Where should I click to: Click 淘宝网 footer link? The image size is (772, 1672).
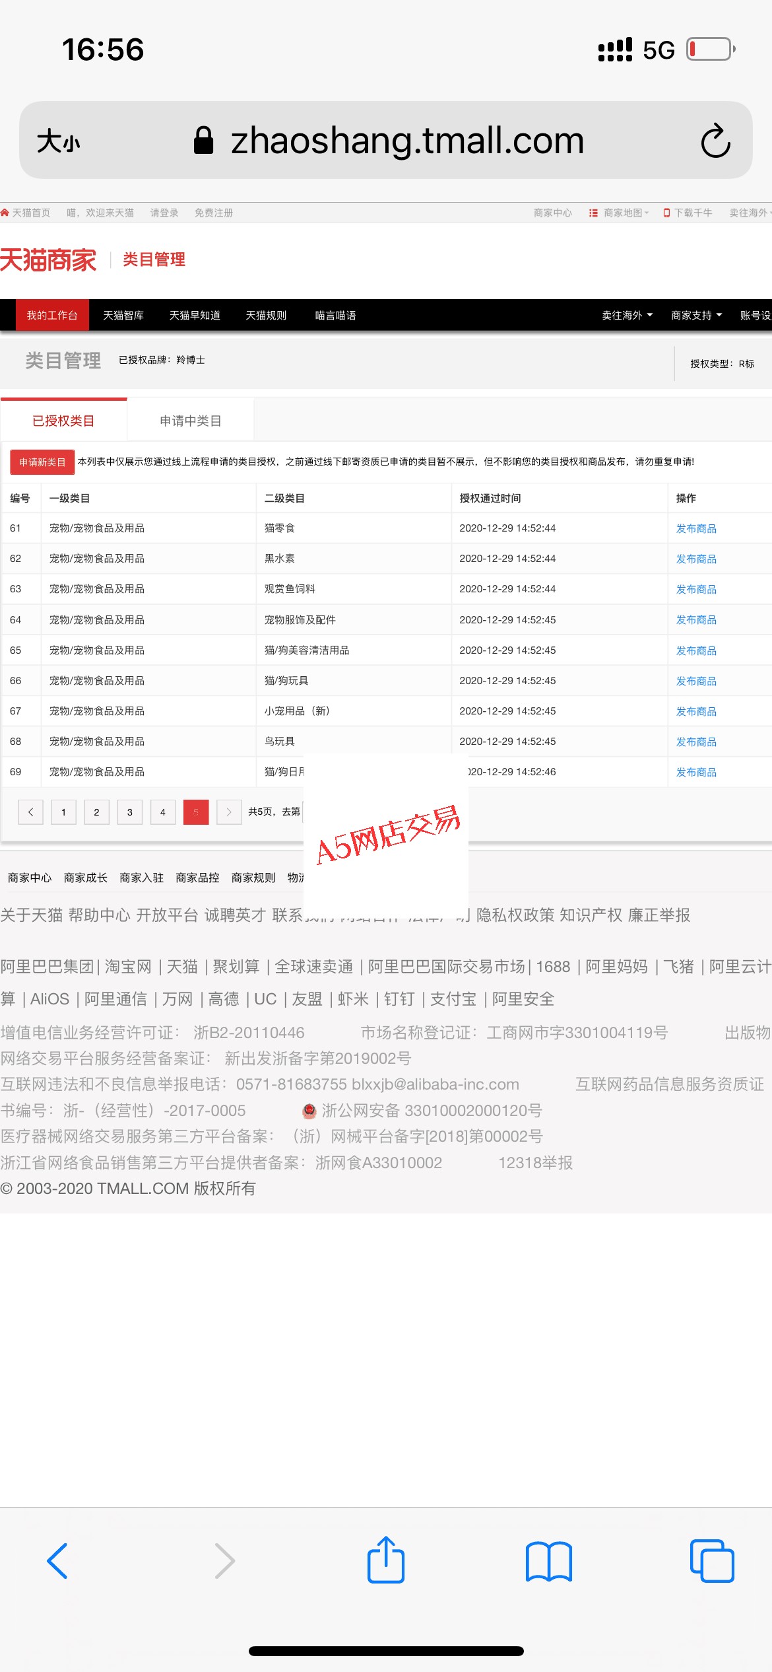(x=128, y=967)
